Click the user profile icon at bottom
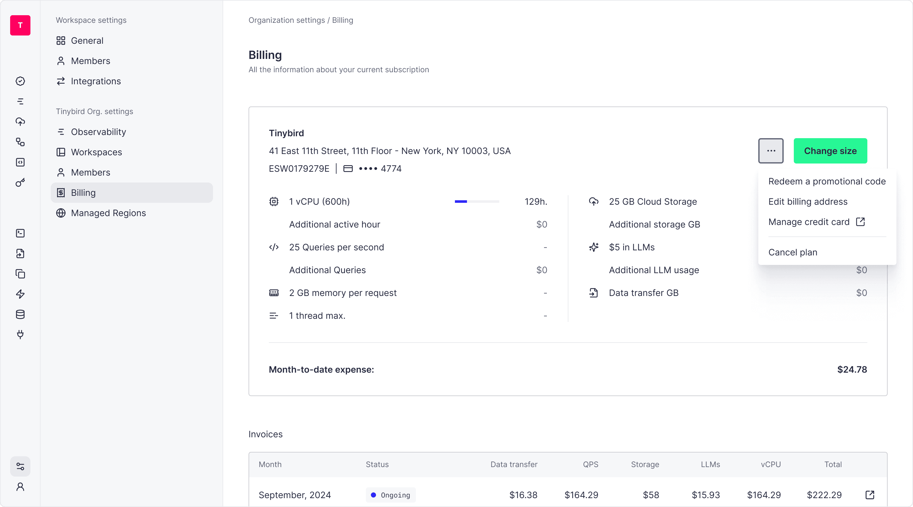Image resolution: width=913 pixels, height=507 pixels. click(20, 487)
